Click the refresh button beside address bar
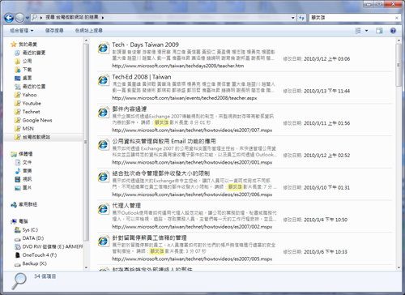Screen dimensions: 405x295 click(x=301, y=18)
